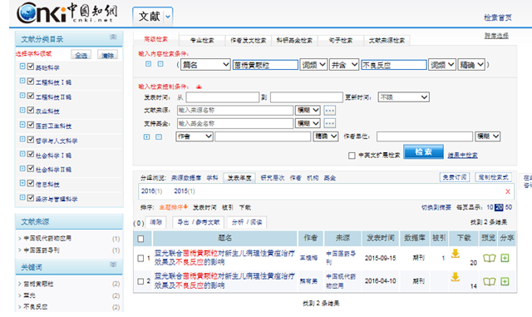Click the CNKI logo
This screenshot has height=317, width=532.
tap(66, 13)
